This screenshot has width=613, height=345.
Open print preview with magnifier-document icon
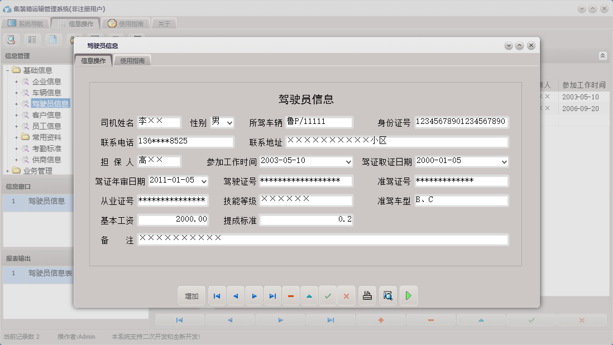point(387,296)
